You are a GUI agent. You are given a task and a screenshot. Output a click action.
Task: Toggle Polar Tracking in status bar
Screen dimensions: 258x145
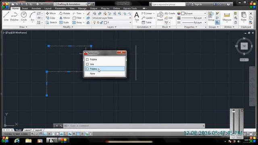tap(49, 134)
